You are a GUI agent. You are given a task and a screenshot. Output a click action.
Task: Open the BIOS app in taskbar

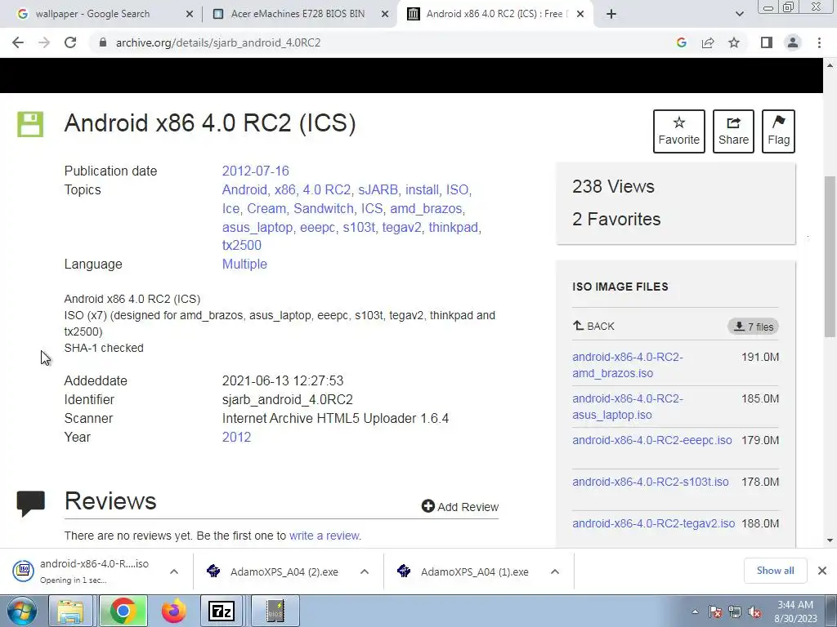[275, 611]
